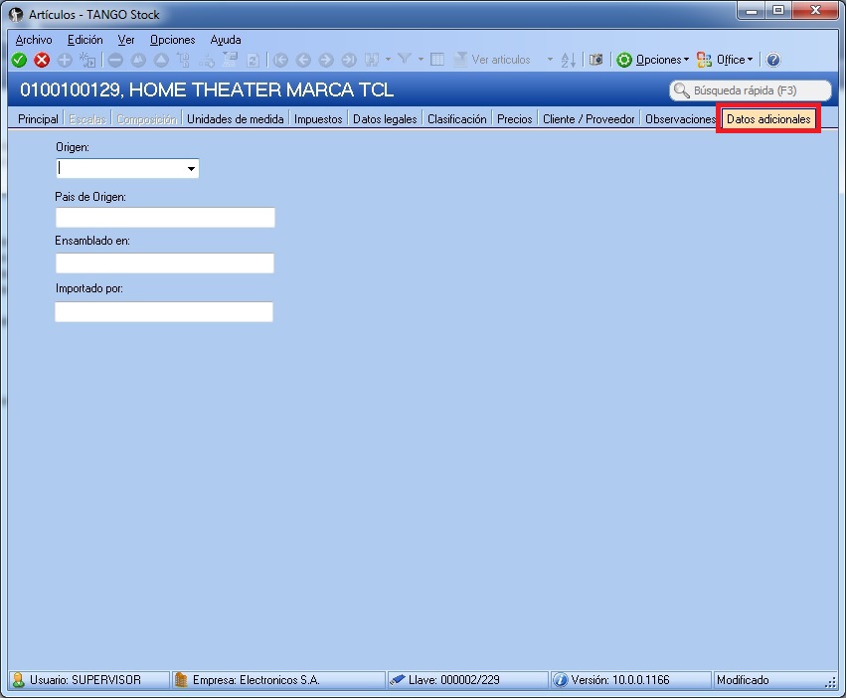The height and width of the screenshot is (700, 847).
Task: Switch to the Clasificación tab
Action: (457, 119)
